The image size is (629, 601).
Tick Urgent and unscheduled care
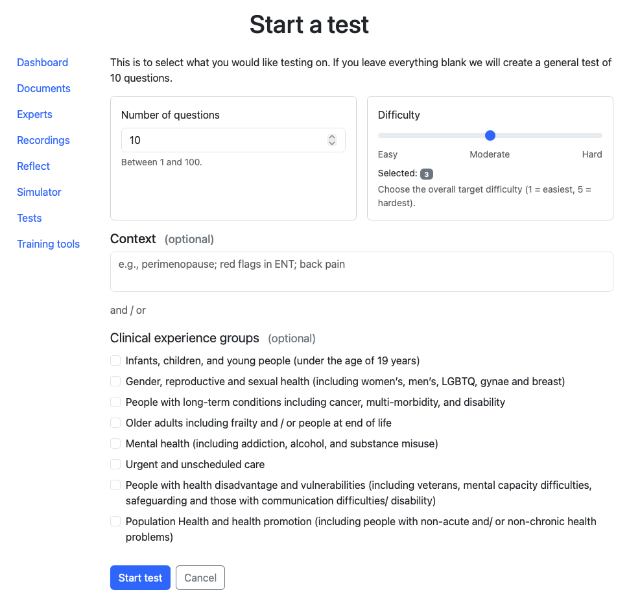click(115, 464)
